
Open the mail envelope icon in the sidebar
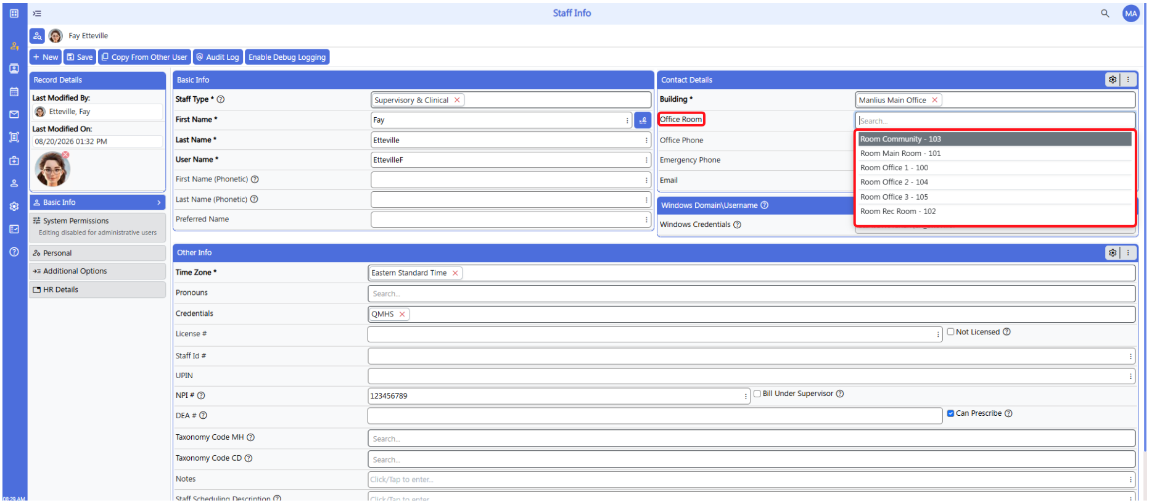tap(14, 114)
